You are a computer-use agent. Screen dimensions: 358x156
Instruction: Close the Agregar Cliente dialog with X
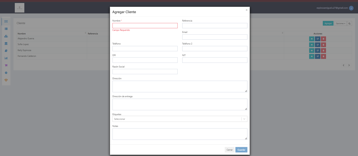click(246, 10)
